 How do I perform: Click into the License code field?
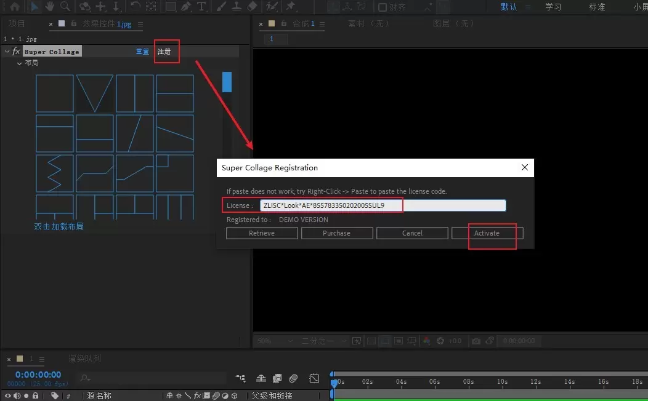tap(383, 205)
